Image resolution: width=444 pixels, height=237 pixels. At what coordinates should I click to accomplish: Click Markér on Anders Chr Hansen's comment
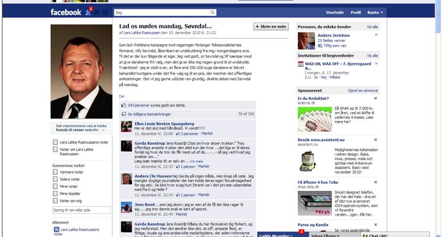(204, 195)
